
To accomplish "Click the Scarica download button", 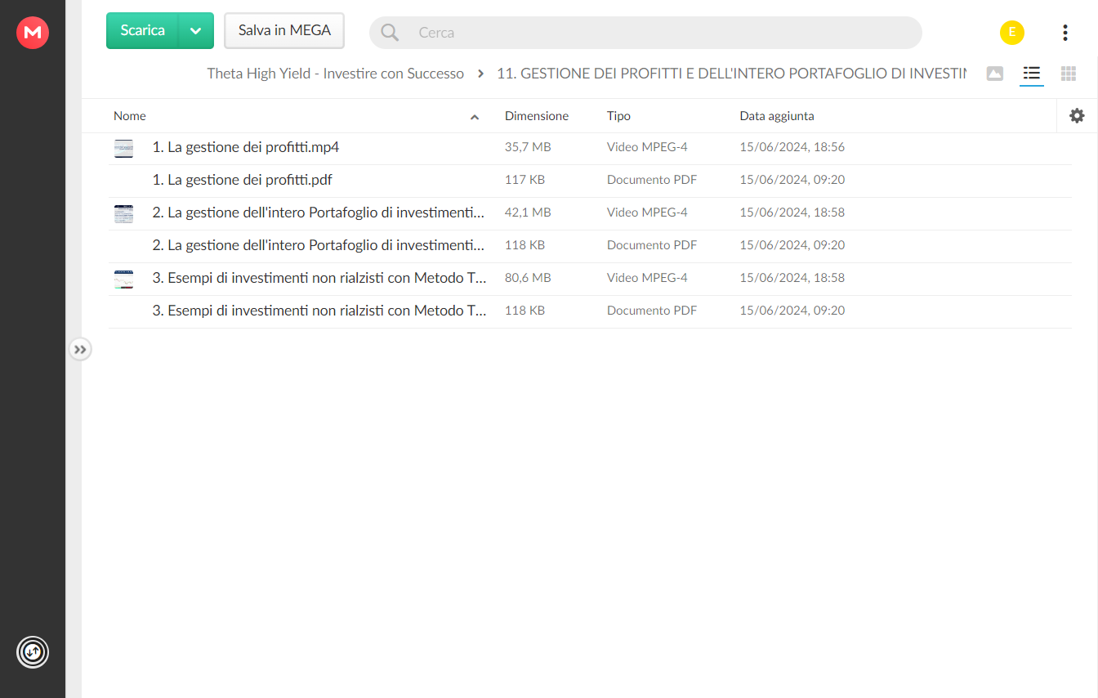I will click(x=143, y=31).
